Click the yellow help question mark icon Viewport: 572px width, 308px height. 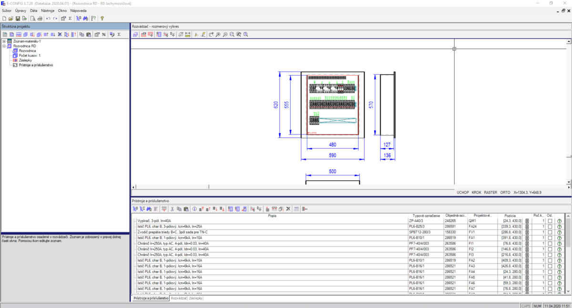(x=102, y=19)
